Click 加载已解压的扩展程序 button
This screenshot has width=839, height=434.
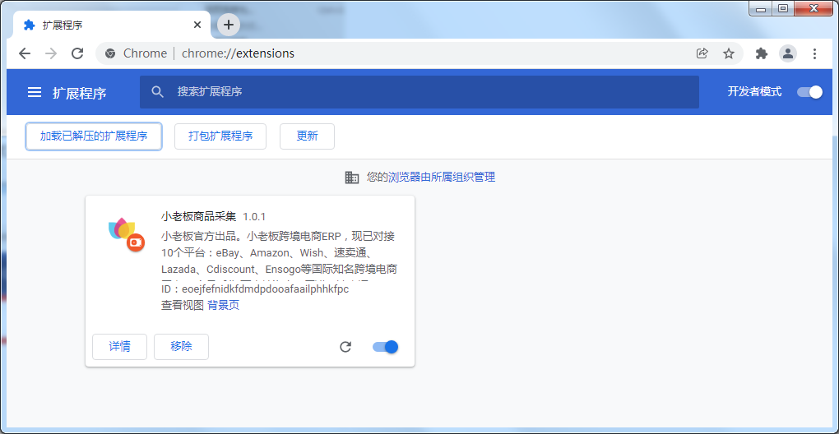pos(94,136)
